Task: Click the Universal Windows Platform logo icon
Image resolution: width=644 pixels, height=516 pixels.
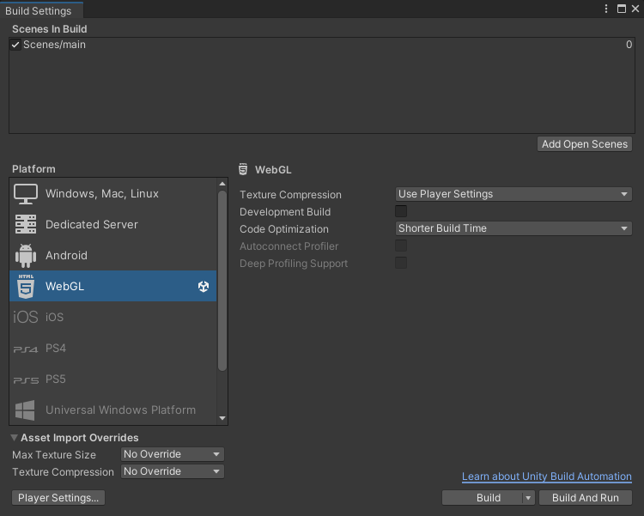Action: pyautogui.click(x=25, y=410)
